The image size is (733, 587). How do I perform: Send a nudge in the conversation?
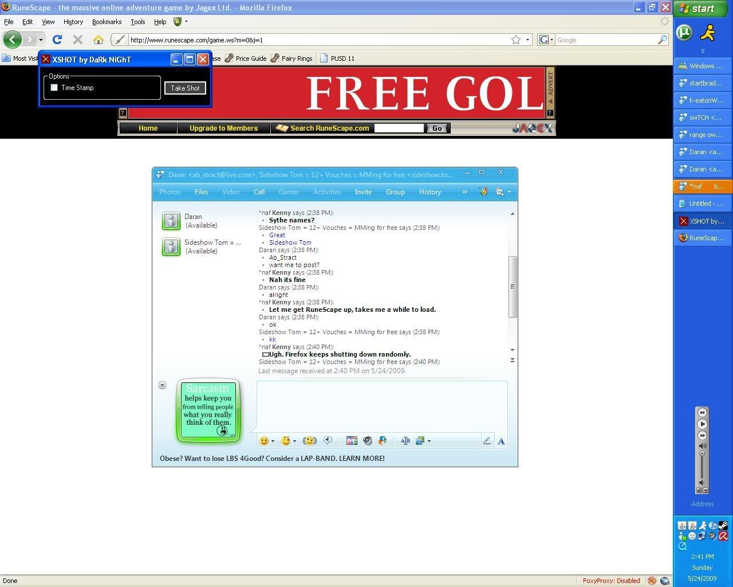[x=310, y=441]
